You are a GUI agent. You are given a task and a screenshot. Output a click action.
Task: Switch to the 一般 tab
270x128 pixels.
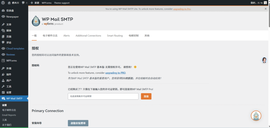coord(34,36)
